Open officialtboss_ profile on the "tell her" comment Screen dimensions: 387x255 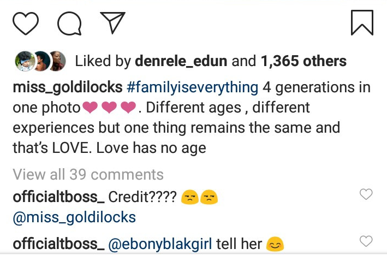58,244
